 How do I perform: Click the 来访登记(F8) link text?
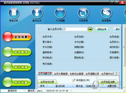[83, 80]
